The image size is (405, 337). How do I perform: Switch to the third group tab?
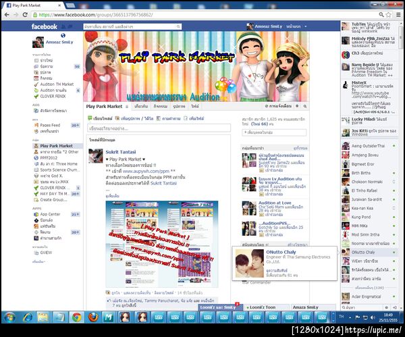point(161,106)
